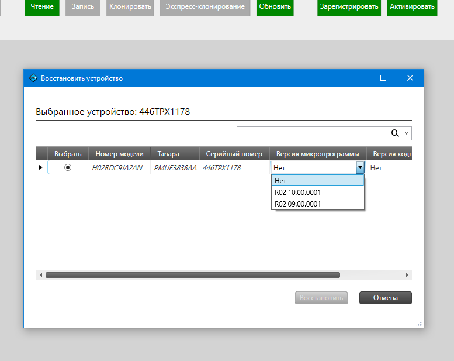Click the scrollbar left arrow
The height and width of the screenshot is (361, 454).
(x=40, y=274)
